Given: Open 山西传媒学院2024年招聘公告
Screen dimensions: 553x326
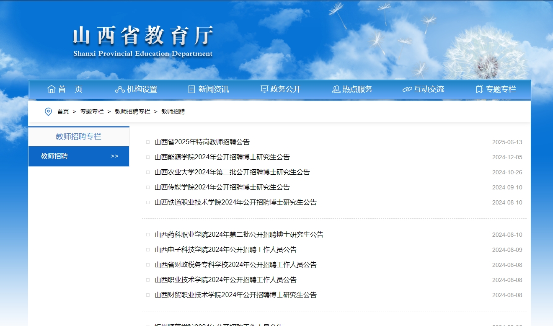Looking at the screenshot, I should click(221, 187).
